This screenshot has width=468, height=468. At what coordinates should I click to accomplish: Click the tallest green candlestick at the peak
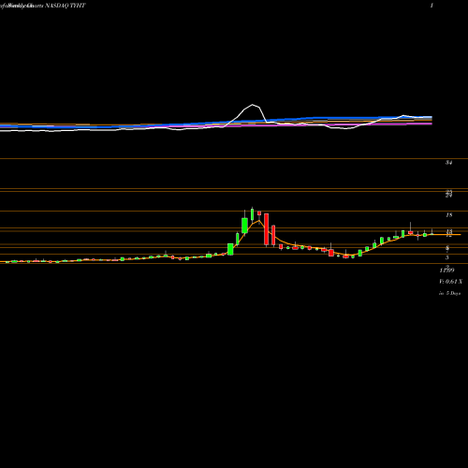(x=244, y=226)
